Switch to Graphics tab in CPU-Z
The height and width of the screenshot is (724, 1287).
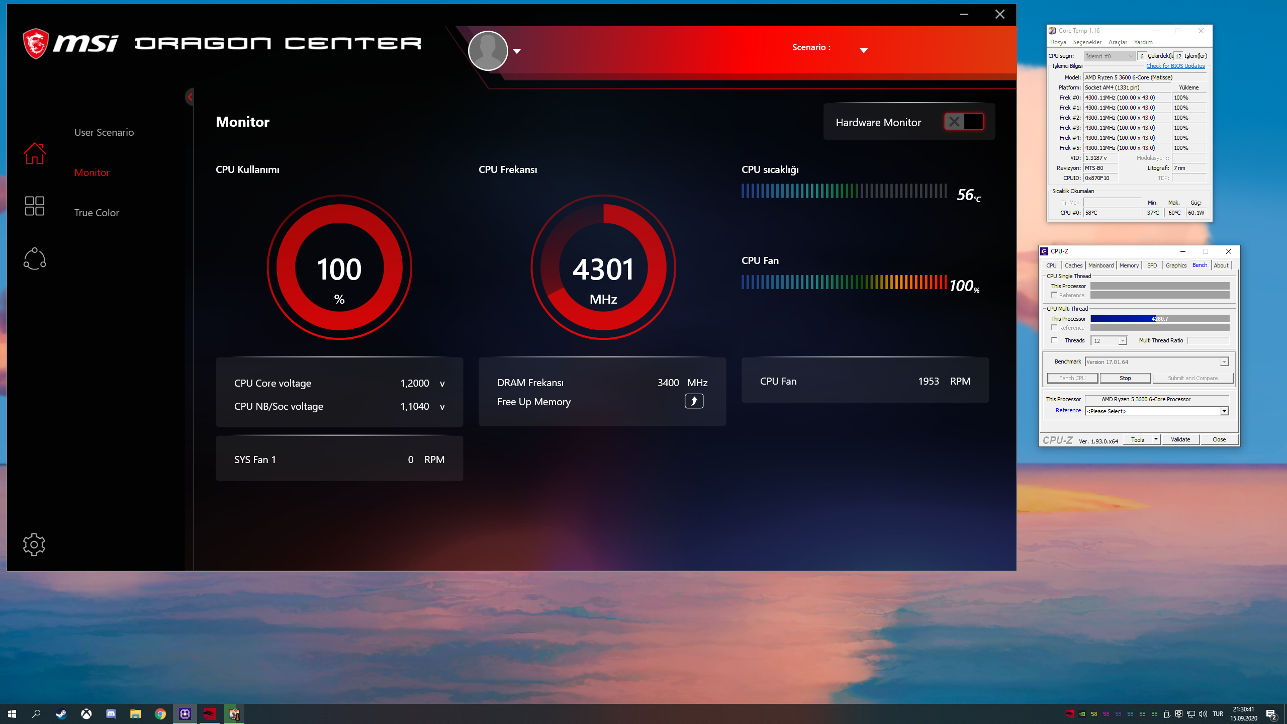pos(1176,265)
